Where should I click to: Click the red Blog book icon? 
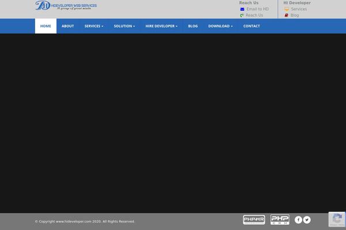286,15
